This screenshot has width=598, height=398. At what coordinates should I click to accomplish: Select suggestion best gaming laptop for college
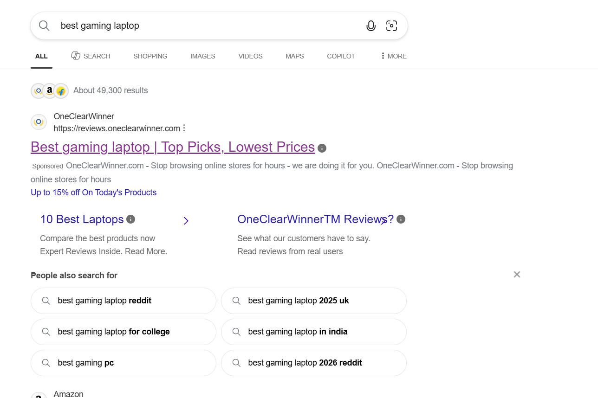(123, 332)
